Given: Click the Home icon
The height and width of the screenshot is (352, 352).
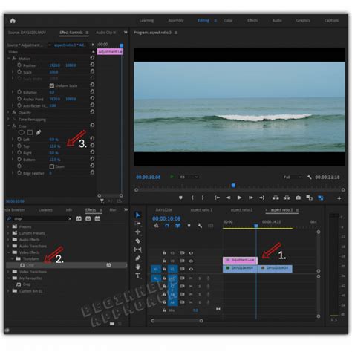Looking at the screenshot, I should coord(13,21).
